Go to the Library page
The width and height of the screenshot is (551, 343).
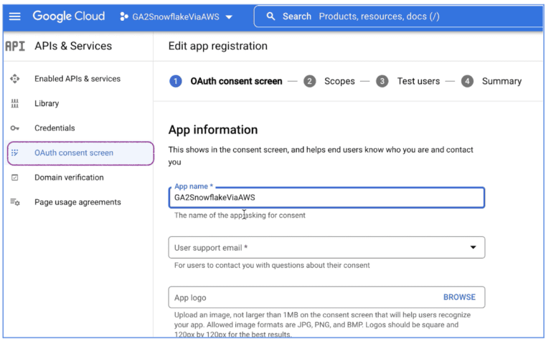click(x=47, y=103)
